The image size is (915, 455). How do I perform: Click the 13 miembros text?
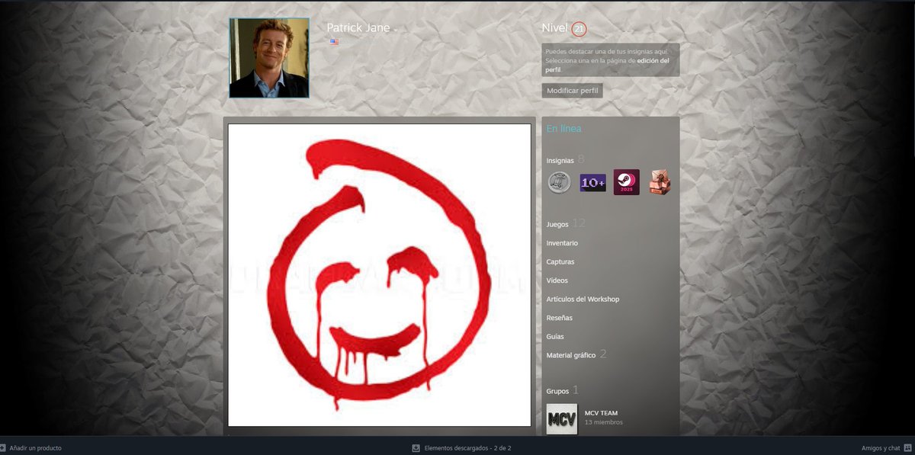click(604, 422)
